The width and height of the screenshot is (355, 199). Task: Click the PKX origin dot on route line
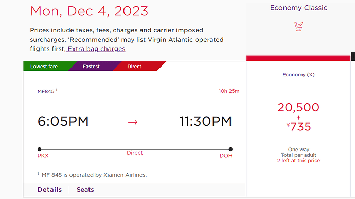tap(40, 149)
